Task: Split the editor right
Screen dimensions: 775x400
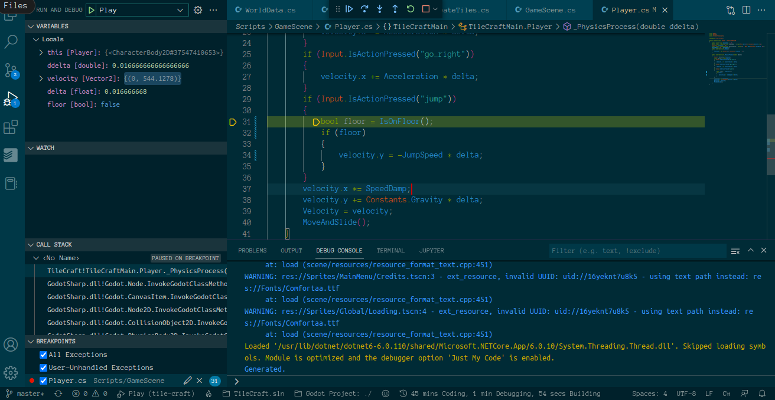Action: pyautogui.click(x=747, y=10)
